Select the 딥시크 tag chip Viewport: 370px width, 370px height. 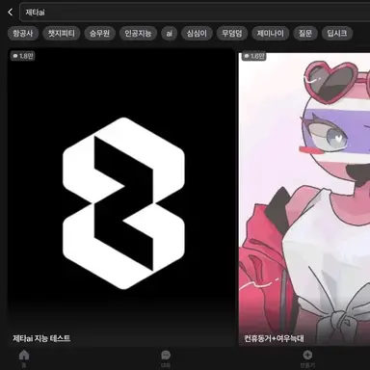click(337, 33)
